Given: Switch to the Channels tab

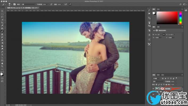Looking at the screenshot, I should tap(158, 75).
